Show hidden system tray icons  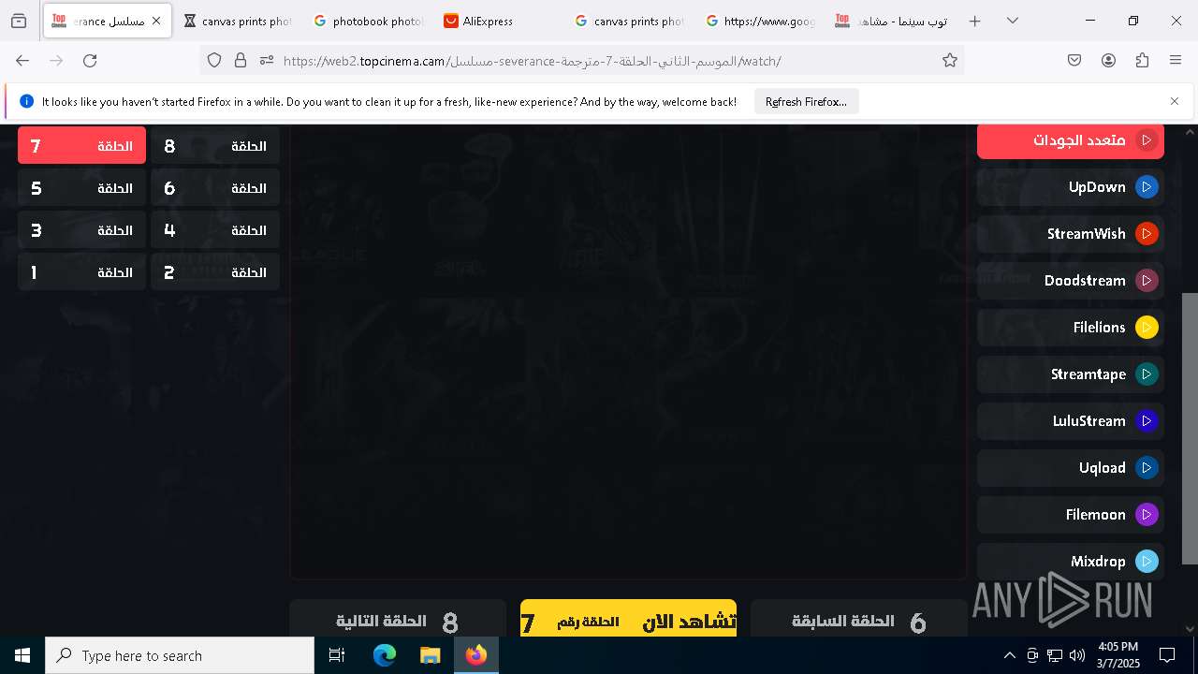[1009, 655]
